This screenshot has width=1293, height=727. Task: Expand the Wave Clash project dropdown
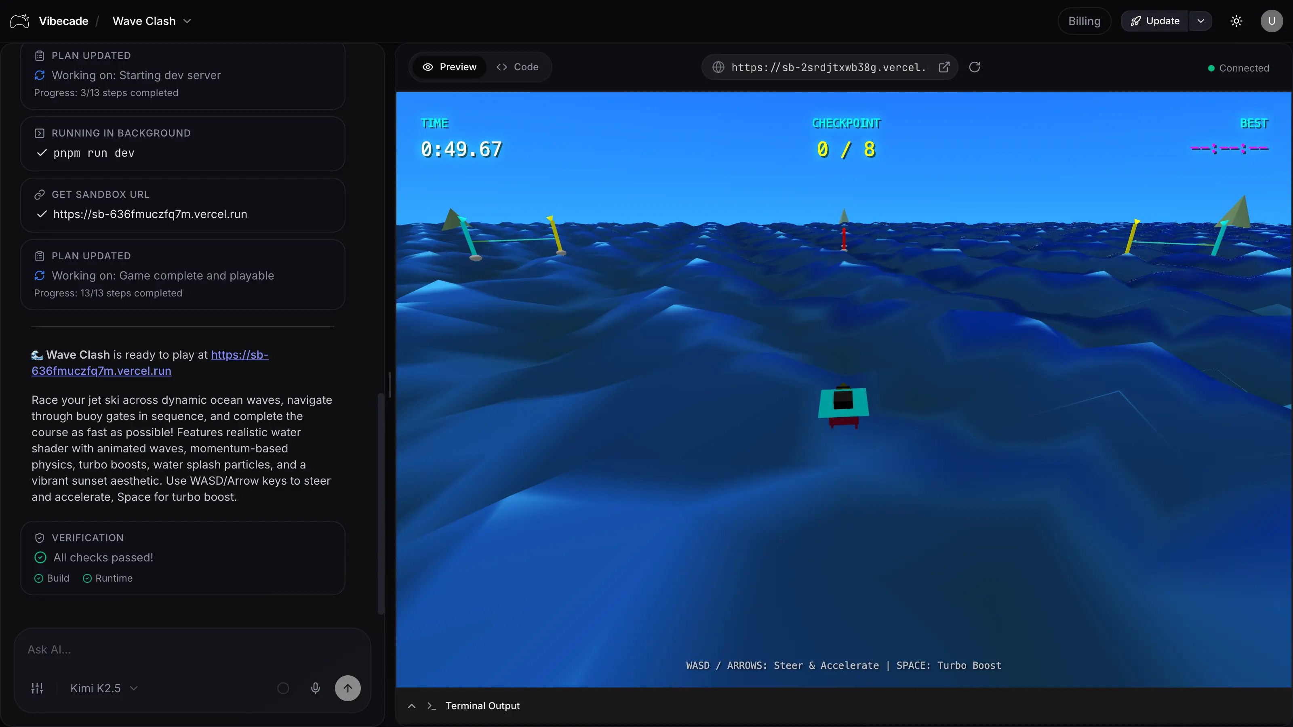click(187, 21)
